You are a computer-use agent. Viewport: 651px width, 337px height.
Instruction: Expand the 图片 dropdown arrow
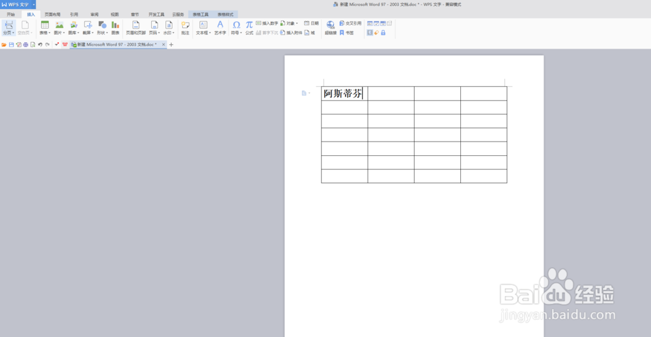pyautogui.click(x=64, y=33)
